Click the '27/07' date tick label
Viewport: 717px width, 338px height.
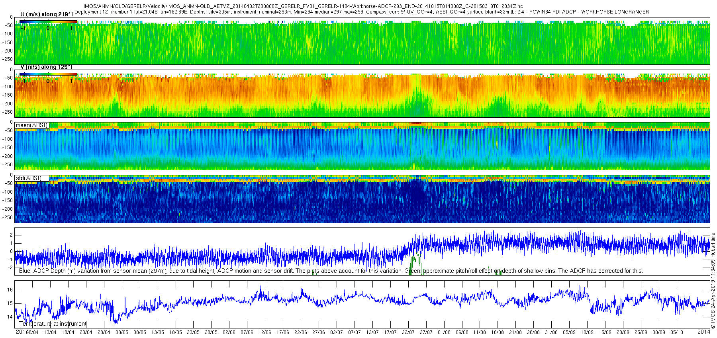tap(426, 332)
